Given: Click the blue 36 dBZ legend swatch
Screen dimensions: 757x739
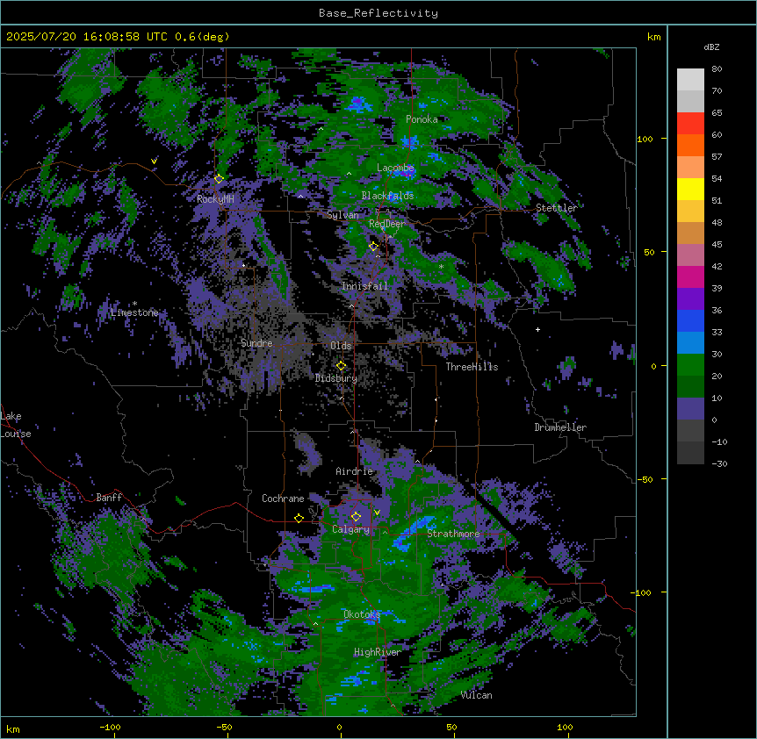Looking at the screenshot, I should (x=690, y=320).
